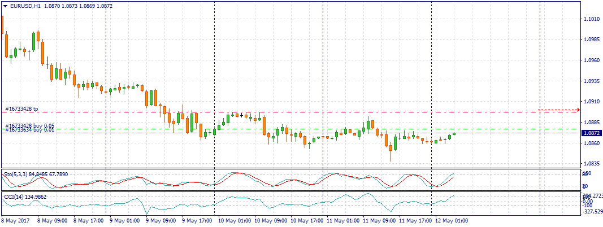Click the current price tag 1.0872
The height and width of the screenshot is (227, 603).
coord(591,133)
